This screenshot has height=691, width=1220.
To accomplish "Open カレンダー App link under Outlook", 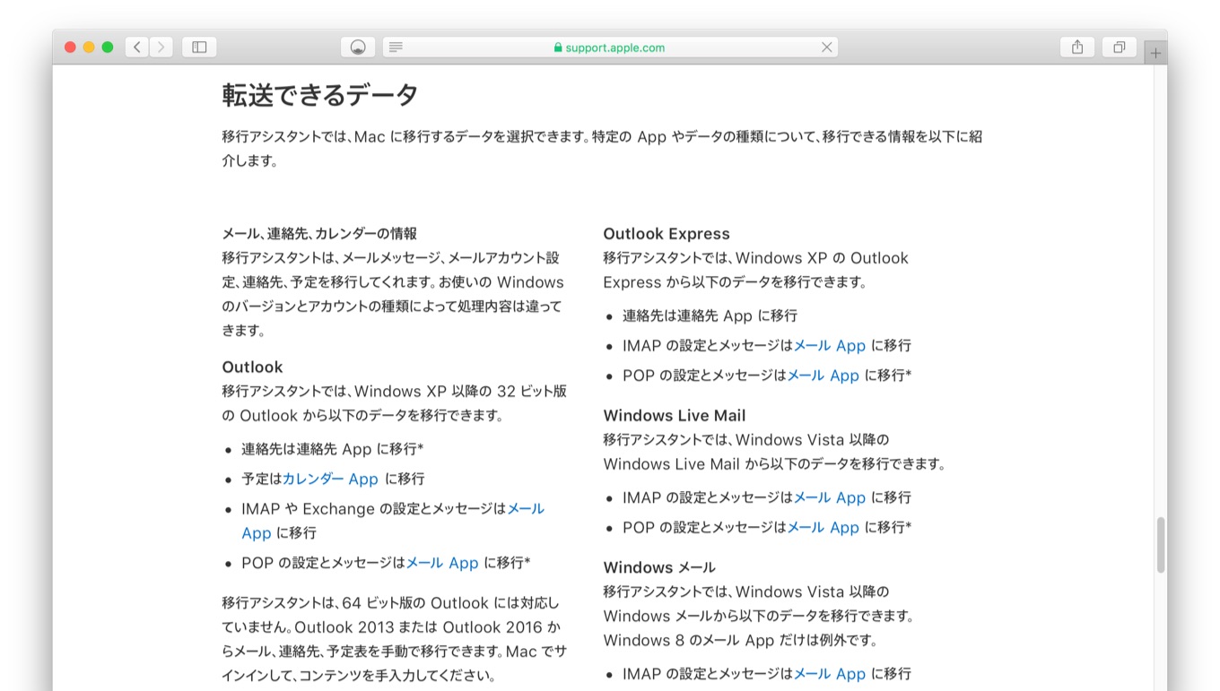I will click(330, 479).
